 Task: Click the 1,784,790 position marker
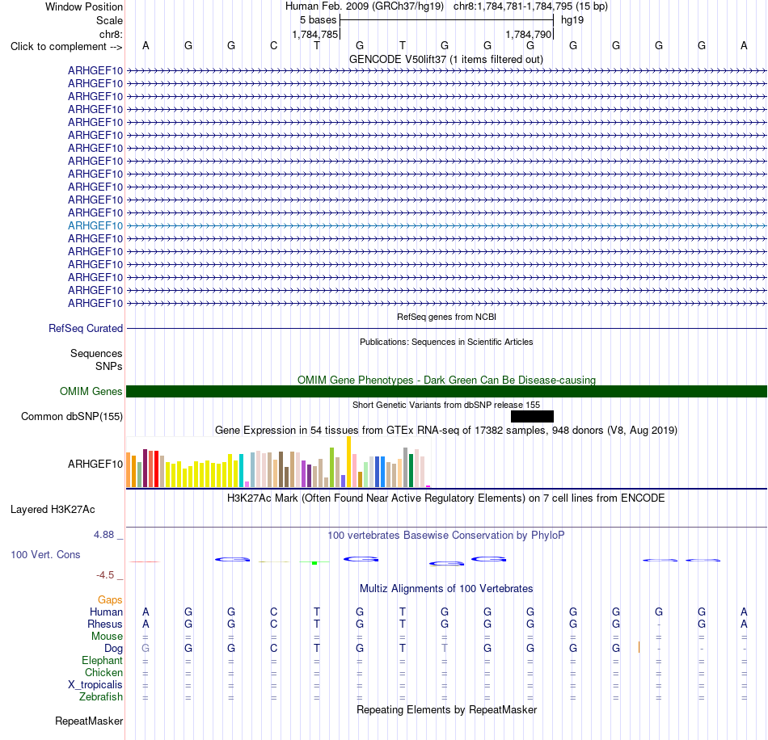tap(529, 34)
